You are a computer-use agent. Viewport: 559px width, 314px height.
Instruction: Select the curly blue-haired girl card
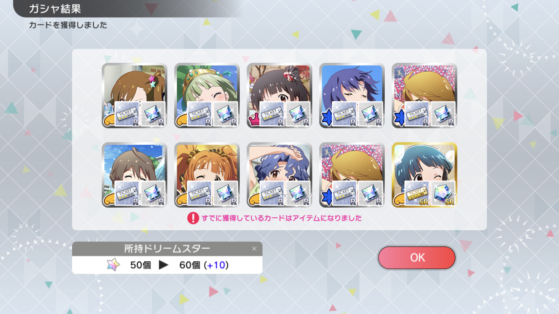(279, 175)
